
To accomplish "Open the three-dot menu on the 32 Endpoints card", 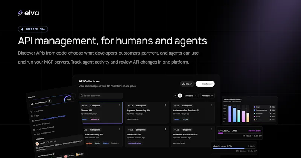I will coord(119,129).
